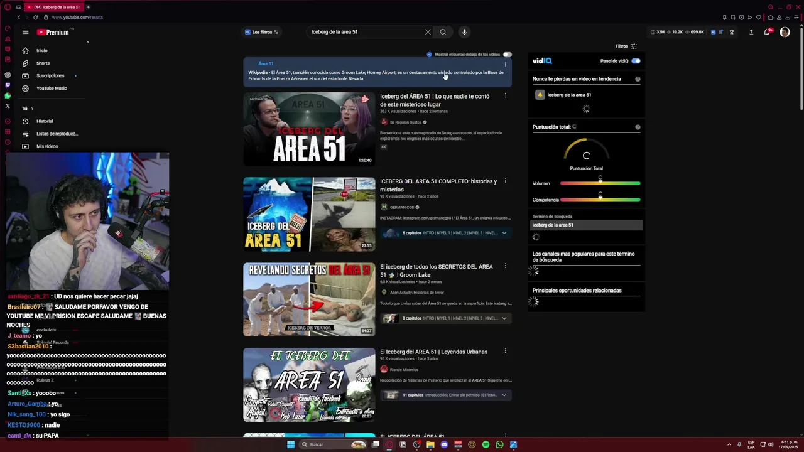This screenshot has width=804, height=452.
Task: Click the Opera downloads icon in toolbar
Action: [788, 17]
